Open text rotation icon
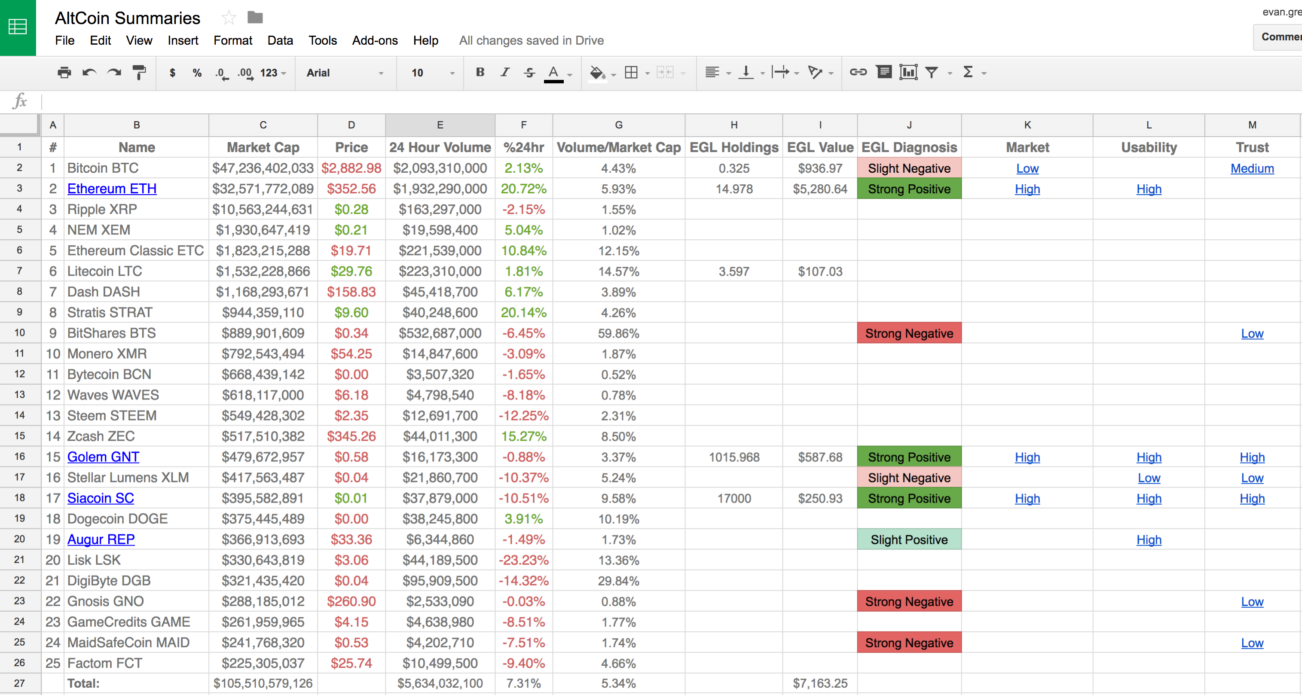 [x=815, y=73]
